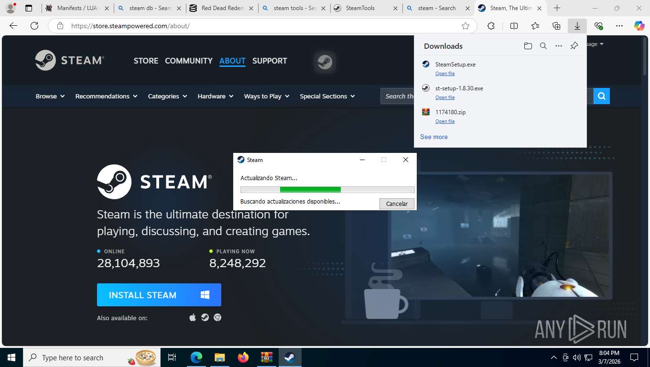Click the Windows taskbar search box
650x367 pixels.
pyautogui.click(x=91, y=357)
